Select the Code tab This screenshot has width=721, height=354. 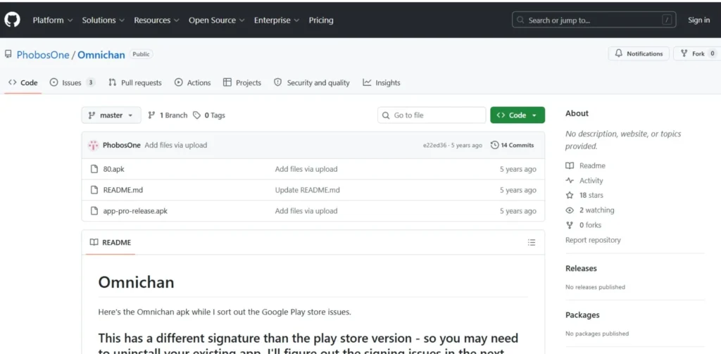23,83
